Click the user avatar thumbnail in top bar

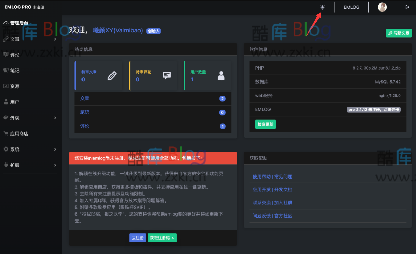(x=382, y=7)
